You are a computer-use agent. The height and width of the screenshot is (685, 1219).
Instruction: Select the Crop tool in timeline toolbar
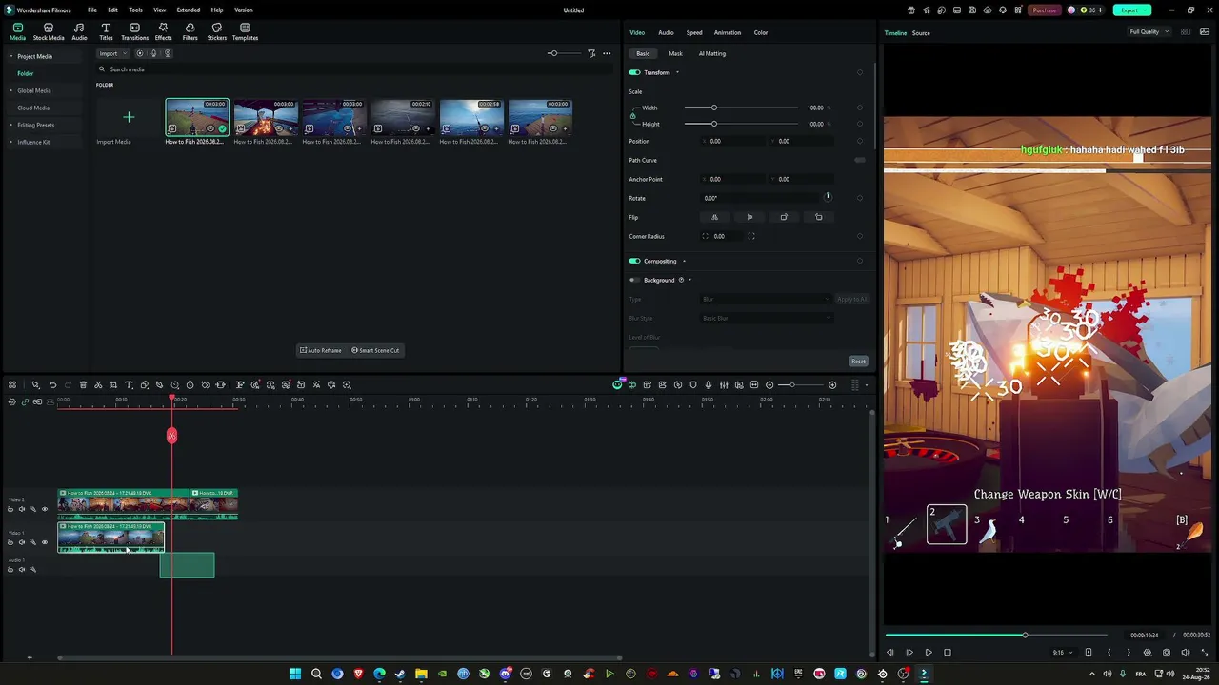click(x=113, y=384)
